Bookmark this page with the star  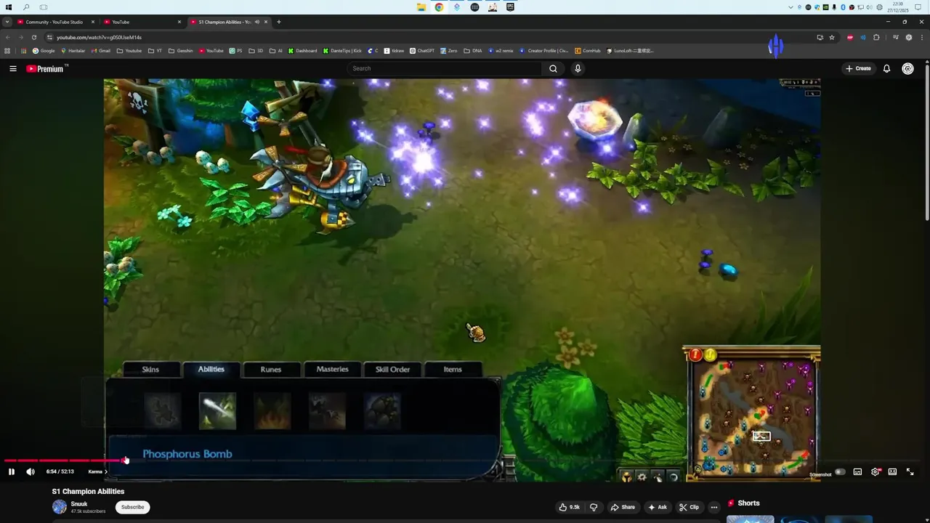832,37
